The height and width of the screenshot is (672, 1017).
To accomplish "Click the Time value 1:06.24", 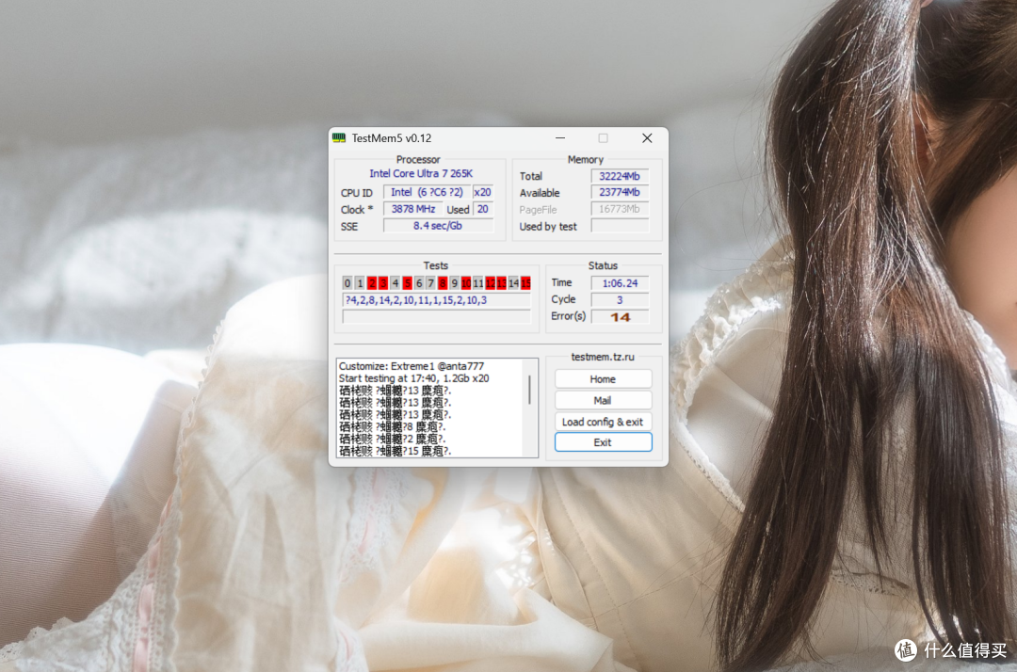I will tap(620, 283).
